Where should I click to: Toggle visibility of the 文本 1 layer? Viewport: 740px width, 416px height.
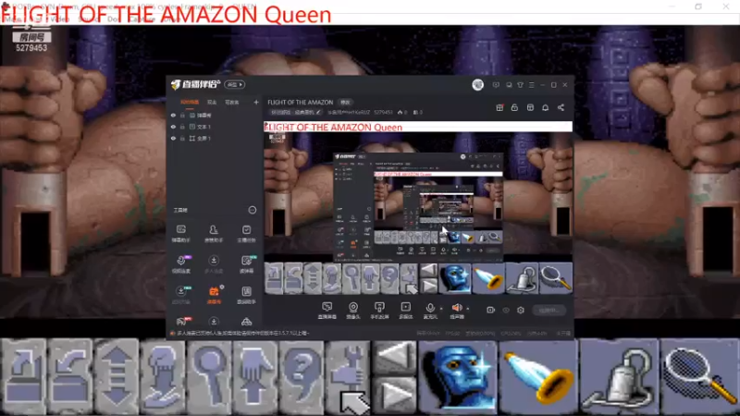[173, 127]
